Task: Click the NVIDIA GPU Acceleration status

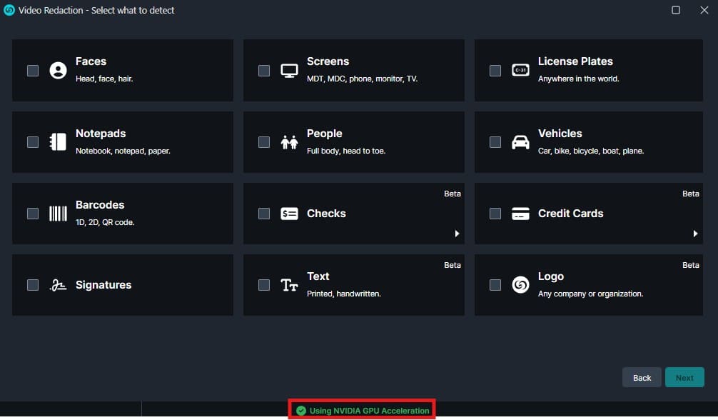Action: 363,411
